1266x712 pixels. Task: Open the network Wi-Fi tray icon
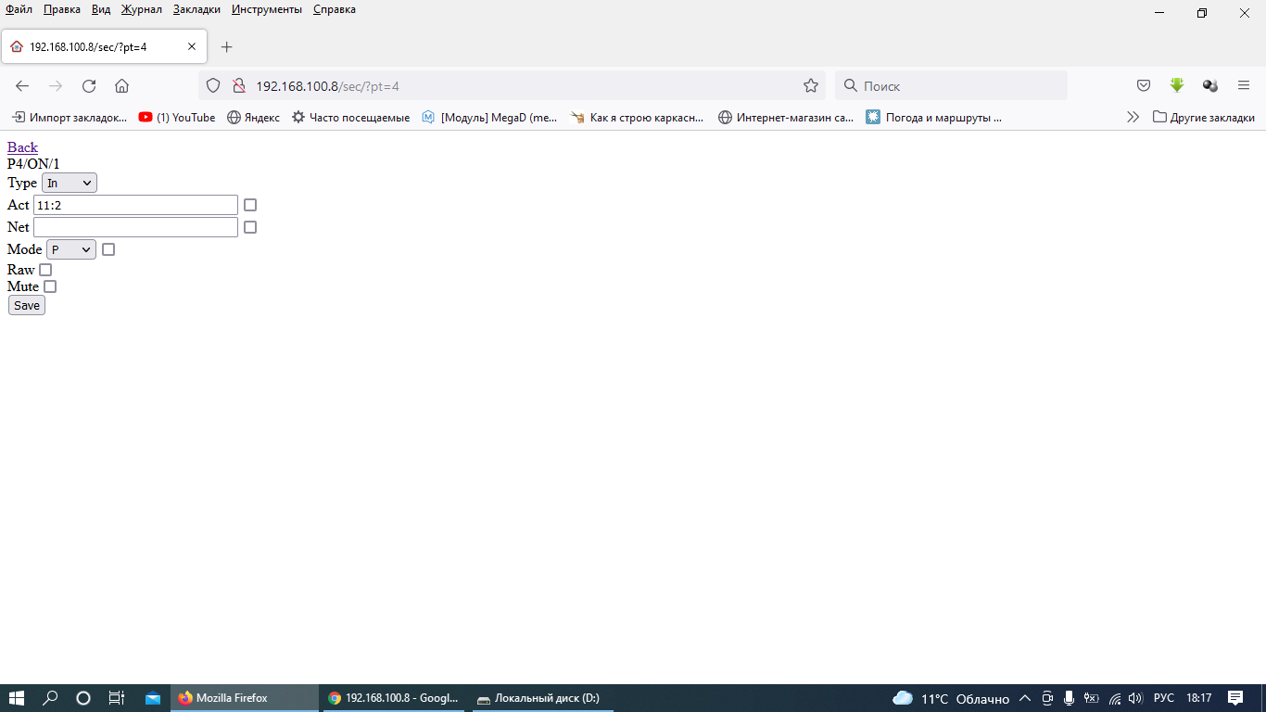pos(1115,698)
